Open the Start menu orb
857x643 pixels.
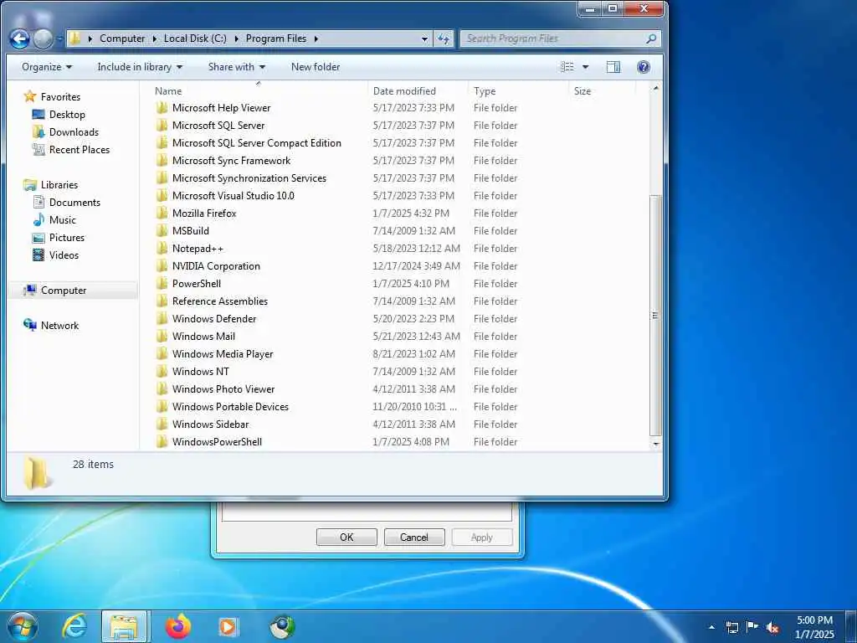[x=23, y=626]
